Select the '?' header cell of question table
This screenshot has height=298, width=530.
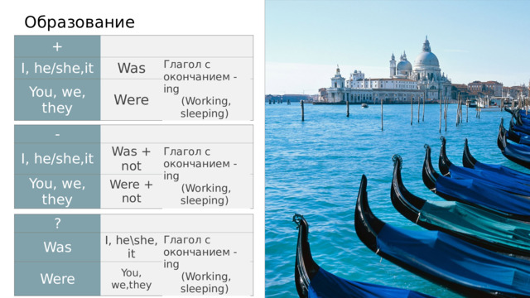coord(57,223)
